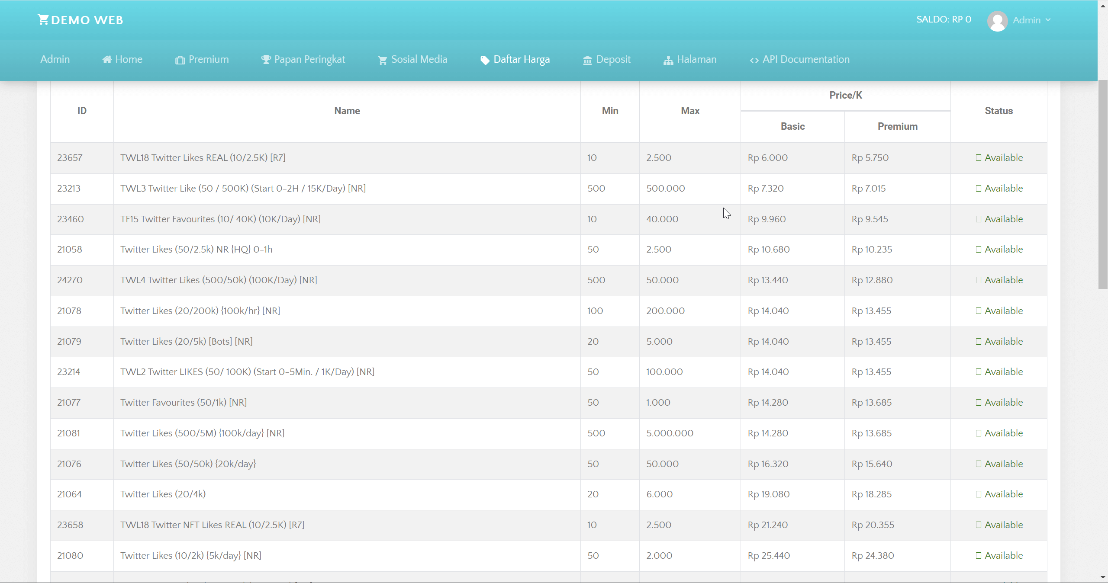Click the SALDO: RP 0 balance link
The height and width of the screenshot is (583, 1108).
click(944, 19)
